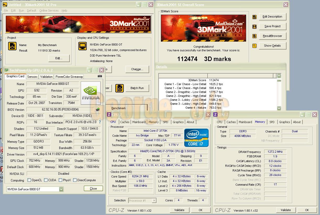Click the BIOS save chip icon in GPU-Z
This screenshot has width=320, height=215.
click(98, 109)
